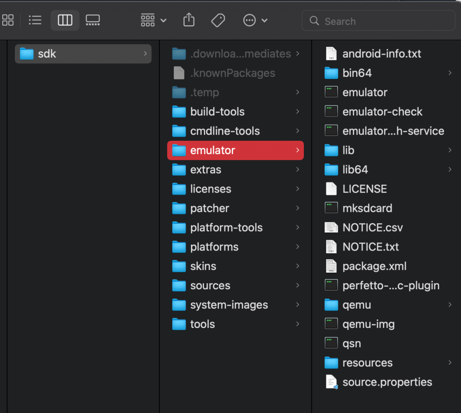
Task: Open the lib64 folder
Action: coord(388,170)
